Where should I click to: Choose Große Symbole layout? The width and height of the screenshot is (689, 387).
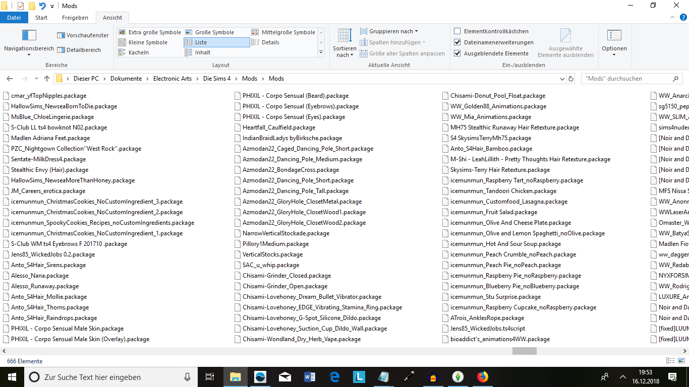point(209,32)
